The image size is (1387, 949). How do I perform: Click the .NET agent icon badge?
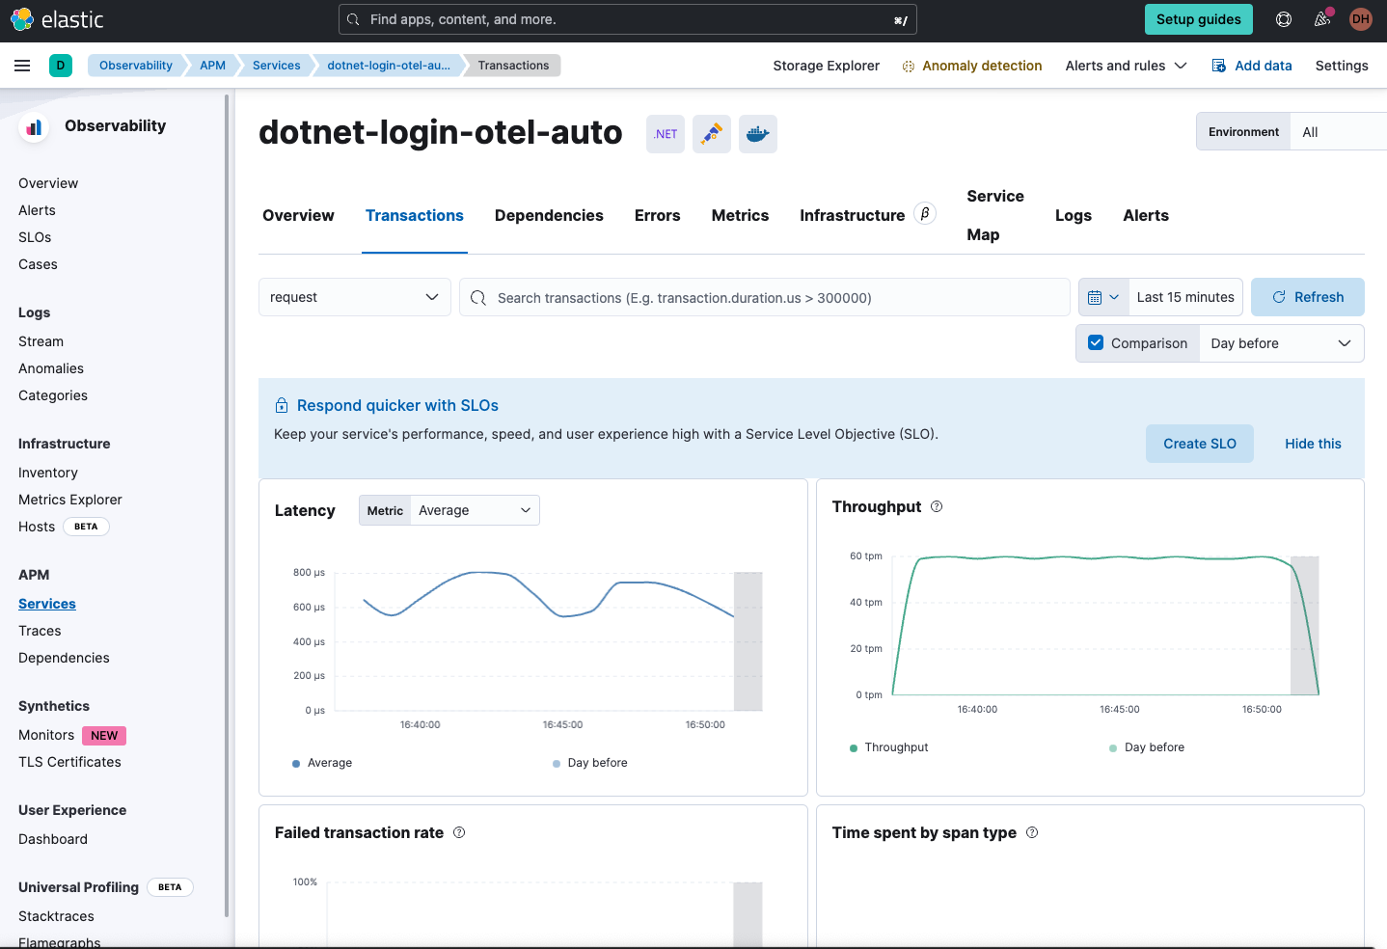(x=666, y=134)
